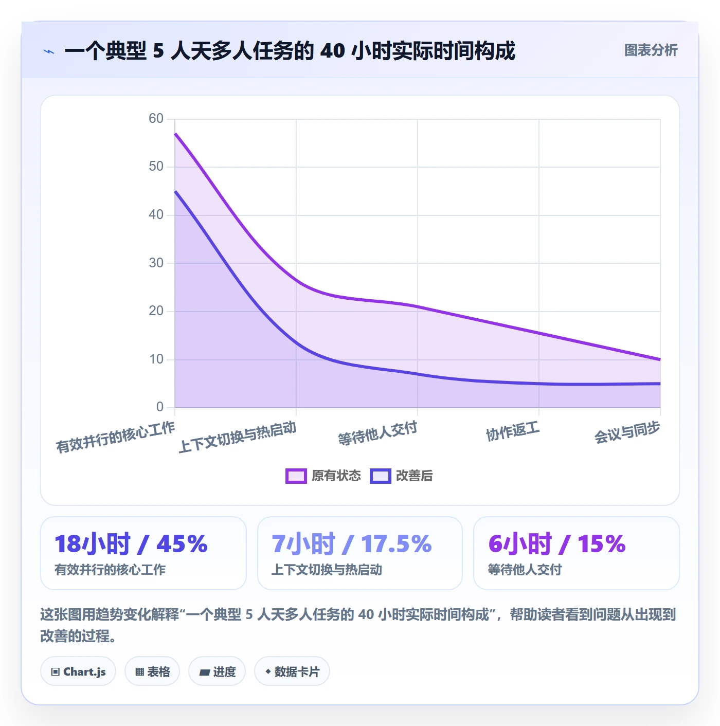Click the 原有状态 legend label
720x726 pixels.
[336, 476]
